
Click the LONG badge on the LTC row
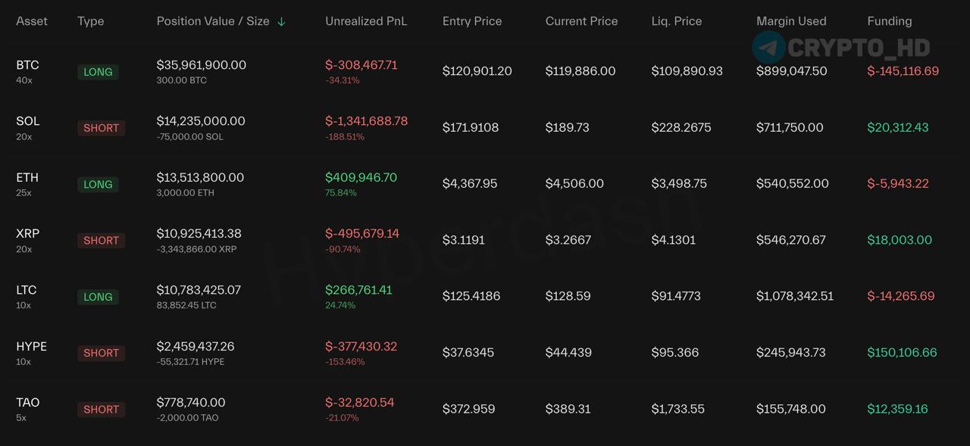[x=98, y=297]
